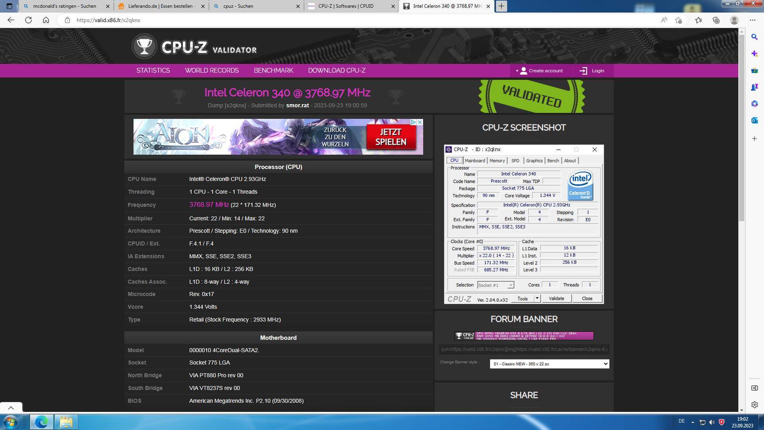Click the CPU-Z Validator trophy logo
The width and height of the screenshot is (764, 430).
coord(144,47)
